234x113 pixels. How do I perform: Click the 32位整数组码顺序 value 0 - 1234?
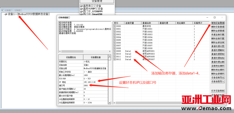[x=96, y=102]
